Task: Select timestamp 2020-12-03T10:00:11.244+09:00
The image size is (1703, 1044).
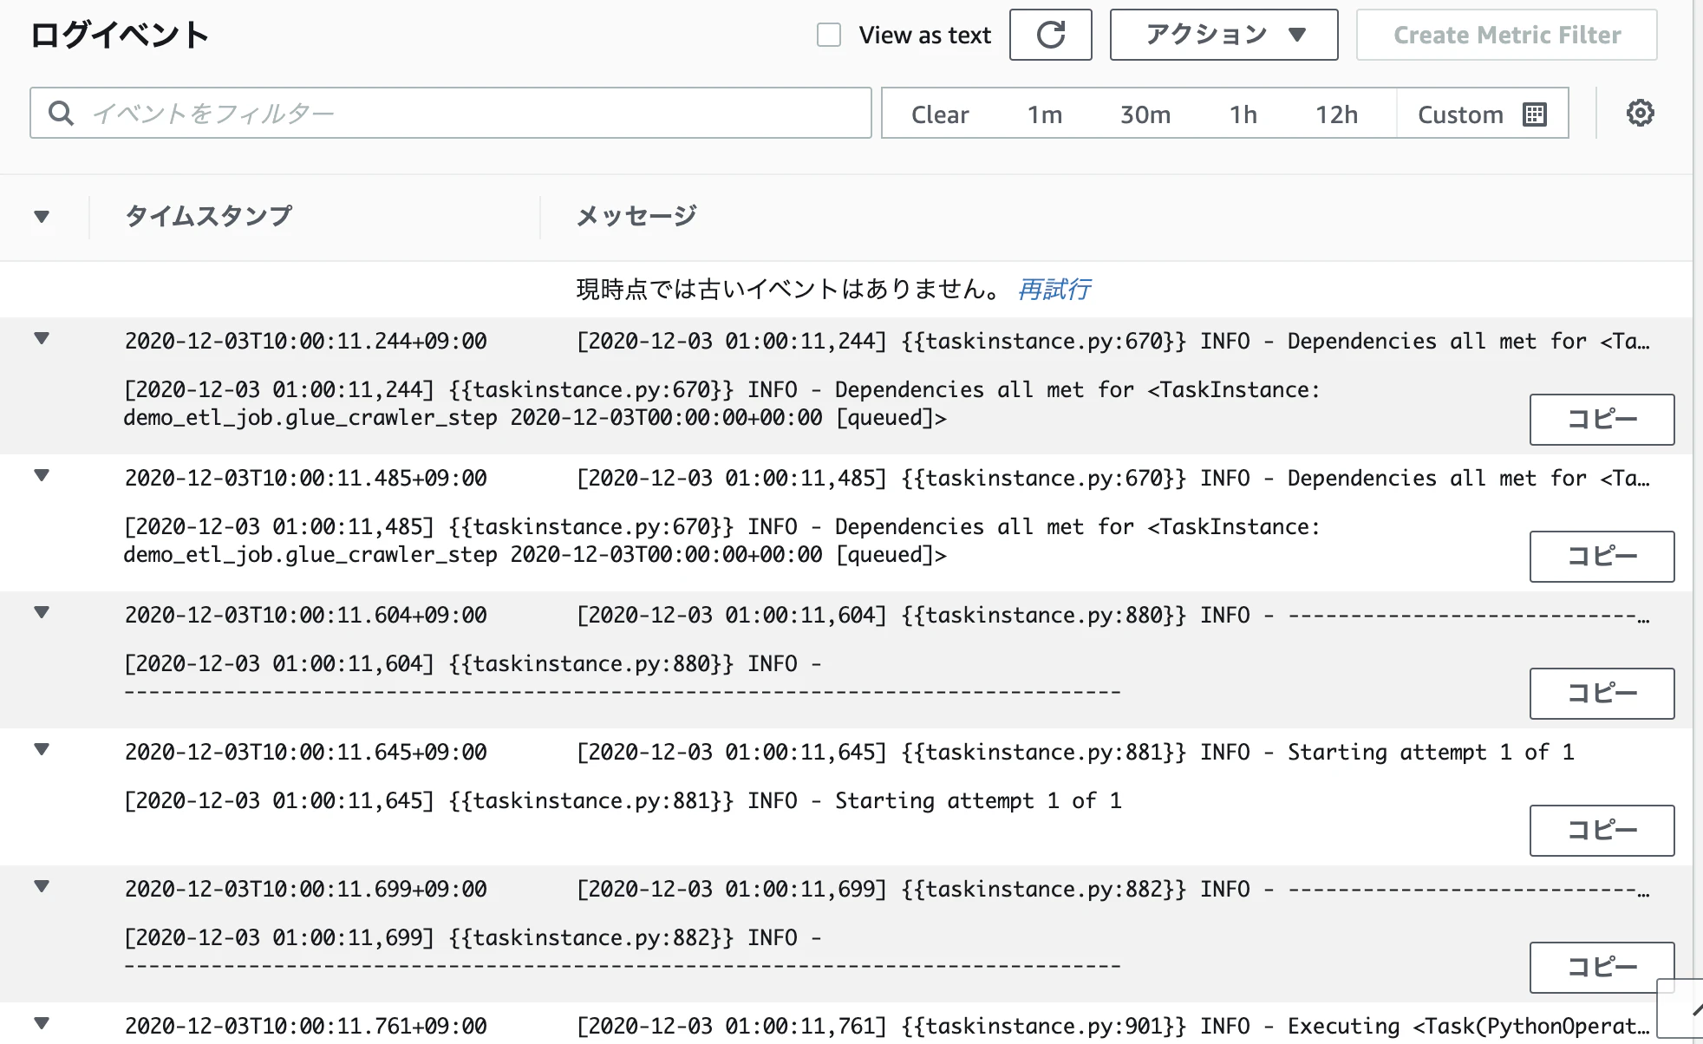Action: (306, 341)
